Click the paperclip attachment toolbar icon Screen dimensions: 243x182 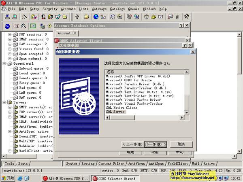[177, 17]
